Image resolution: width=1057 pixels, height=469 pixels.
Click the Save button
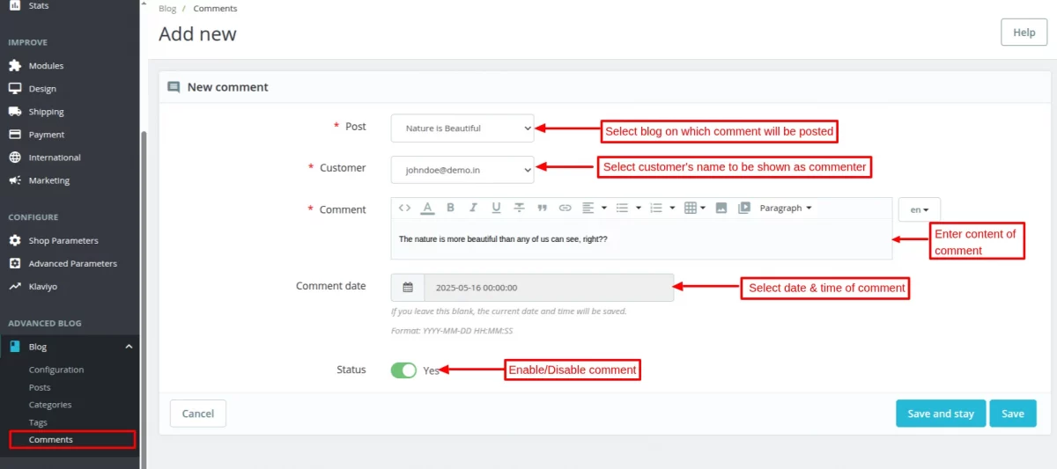pos(1013,414)
